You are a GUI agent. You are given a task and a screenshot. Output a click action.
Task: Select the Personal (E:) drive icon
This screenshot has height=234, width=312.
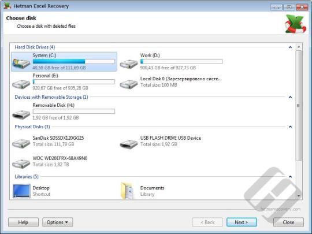click(21, 84)
